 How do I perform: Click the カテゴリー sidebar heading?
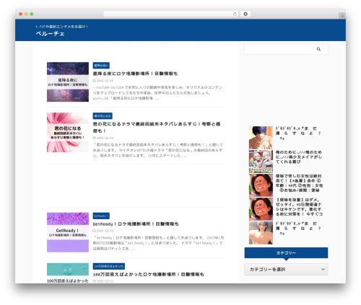tap(286, 253)
